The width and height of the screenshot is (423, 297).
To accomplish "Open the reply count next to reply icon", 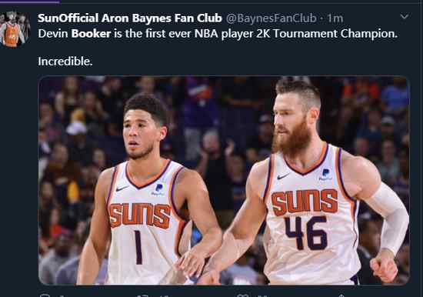I will click(62, 296).
